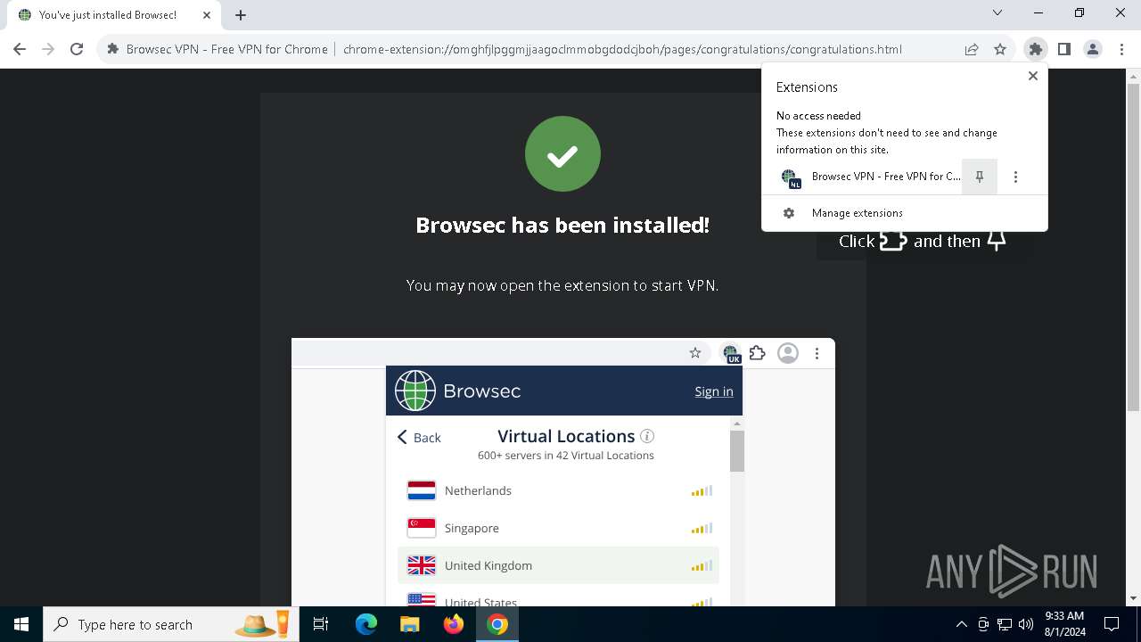Screen dimensions: 1141x642
Task: Click the volume icon in the system tray
Action: pos(1026,624)
